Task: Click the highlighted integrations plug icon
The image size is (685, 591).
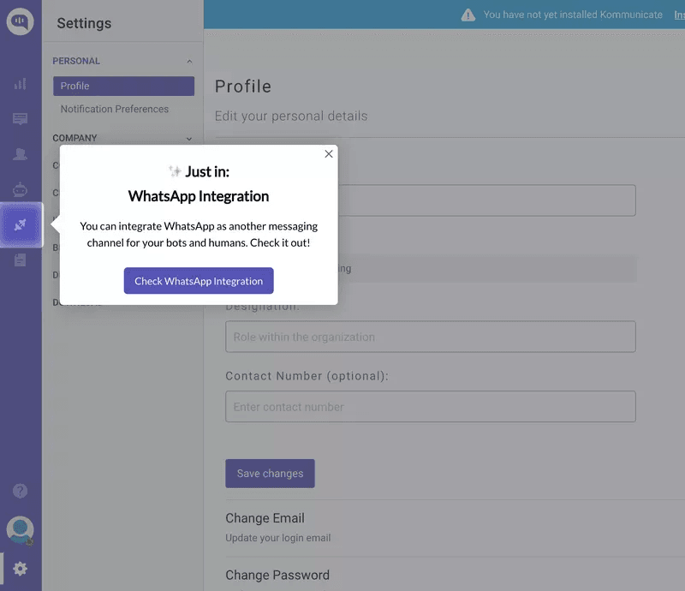Action: click(x=21, y=224)
